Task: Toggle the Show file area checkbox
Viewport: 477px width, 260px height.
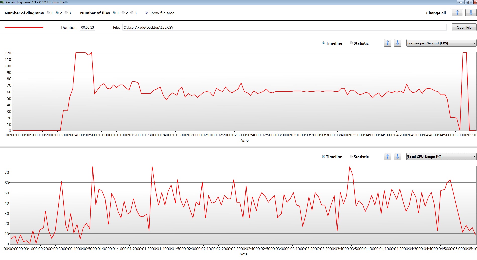Action: pos(147,13)
